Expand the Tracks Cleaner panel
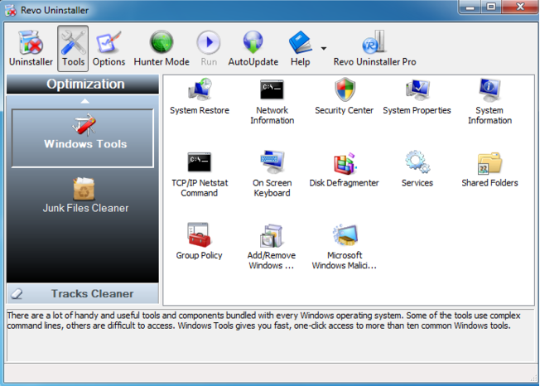The width and height of the screenshot is (540, 386). (83, 293)
